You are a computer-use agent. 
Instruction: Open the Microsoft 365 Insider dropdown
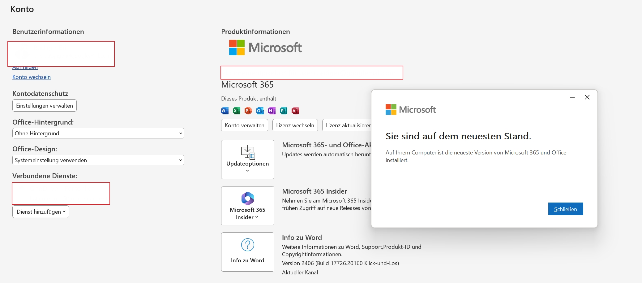(x=248, y=206)
